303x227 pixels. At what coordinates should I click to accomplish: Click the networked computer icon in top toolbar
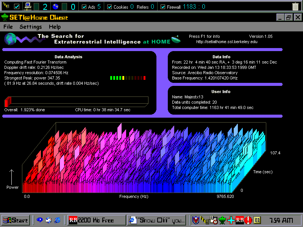(x=28, y=6)
